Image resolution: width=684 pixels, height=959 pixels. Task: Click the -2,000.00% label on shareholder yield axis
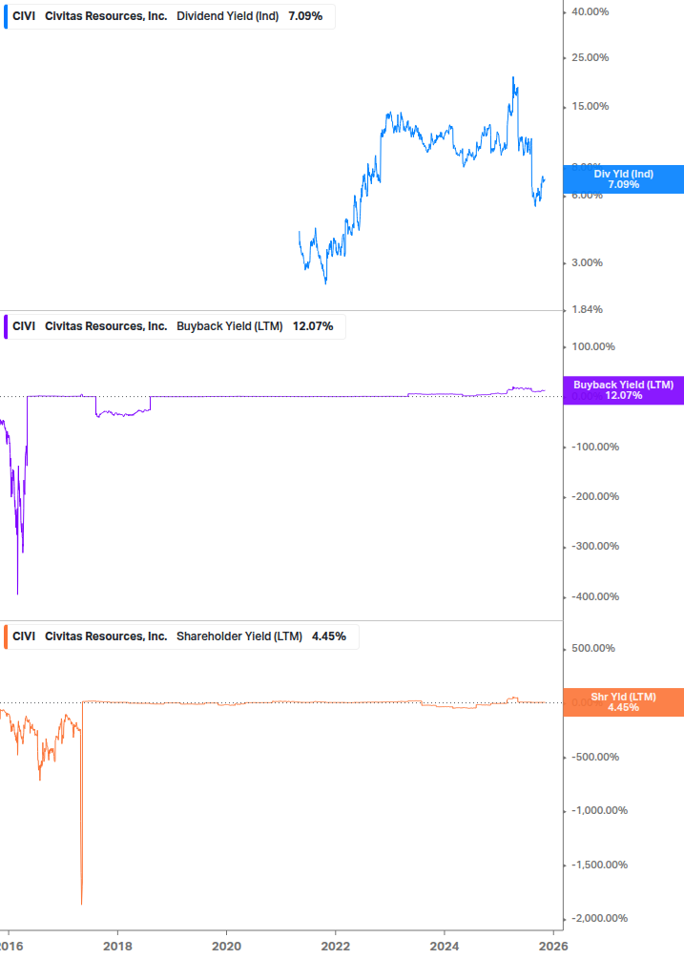pyautogui.click(x=599, y=919)
